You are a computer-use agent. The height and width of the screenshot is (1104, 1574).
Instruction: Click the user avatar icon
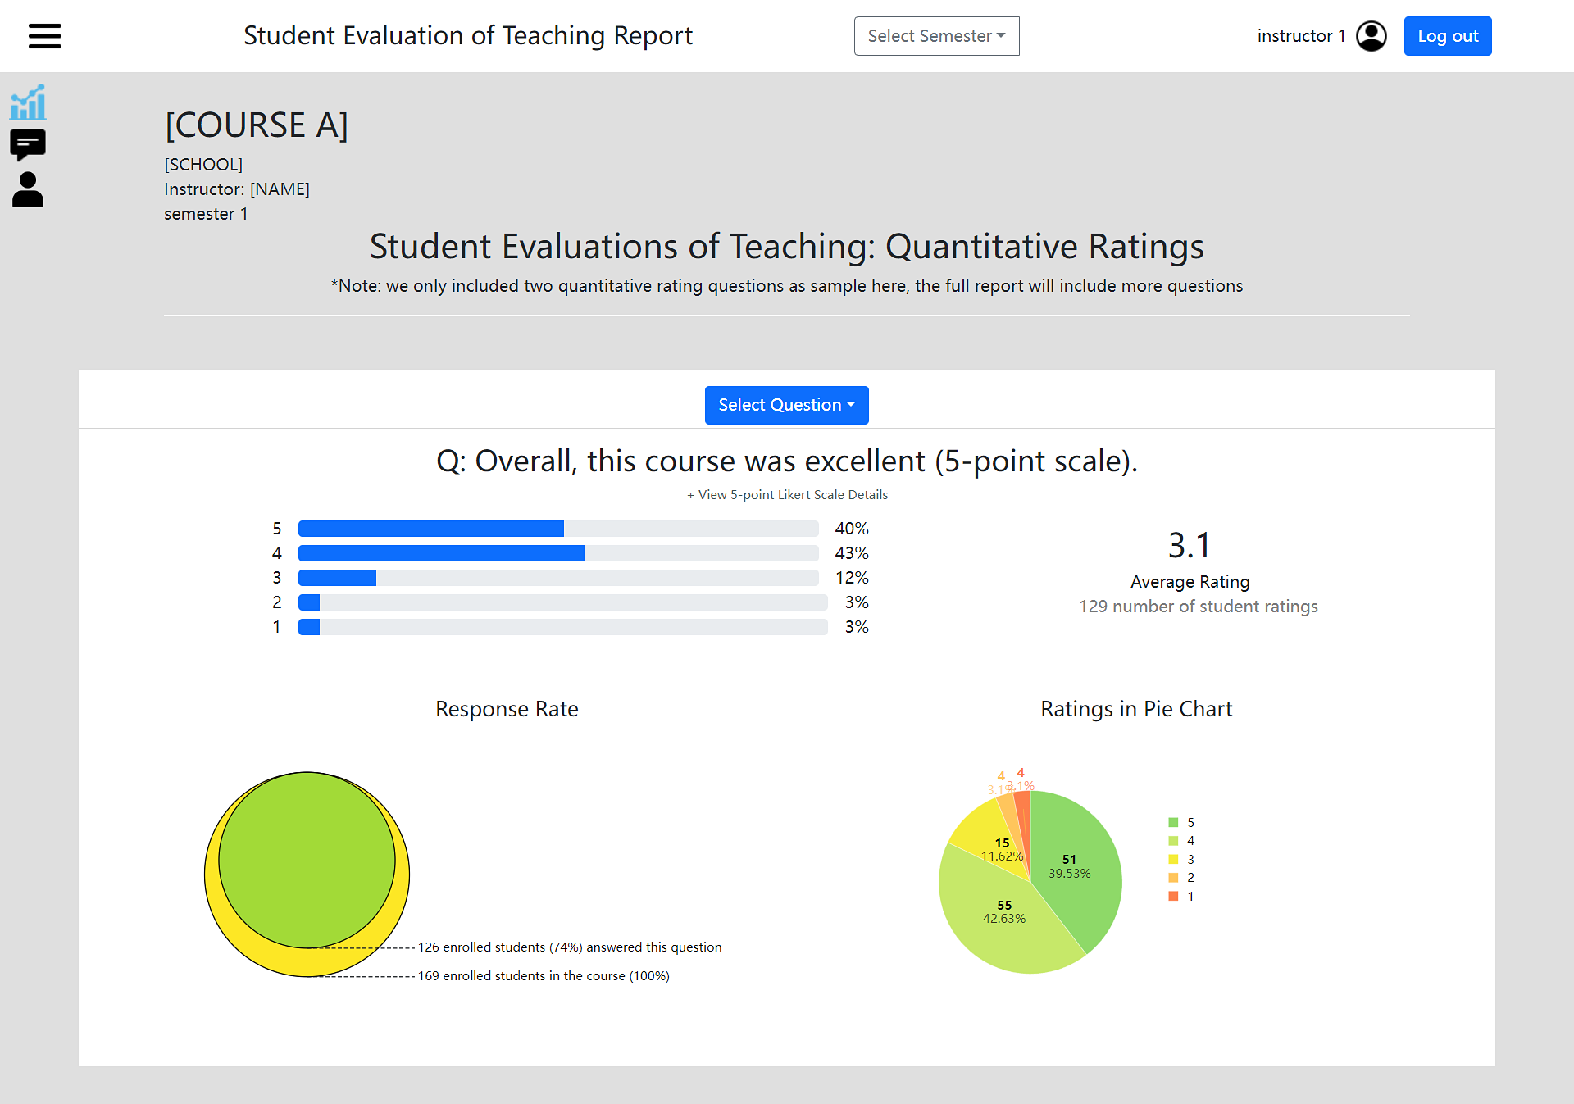1371,36
